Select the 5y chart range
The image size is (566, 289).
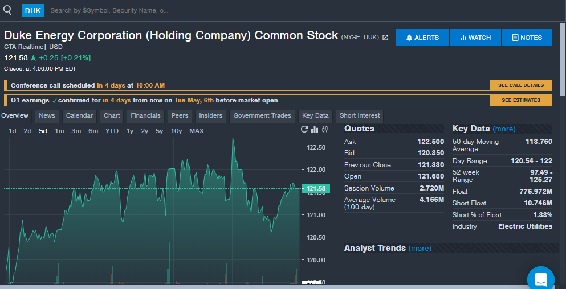click(x=159, y=131)
